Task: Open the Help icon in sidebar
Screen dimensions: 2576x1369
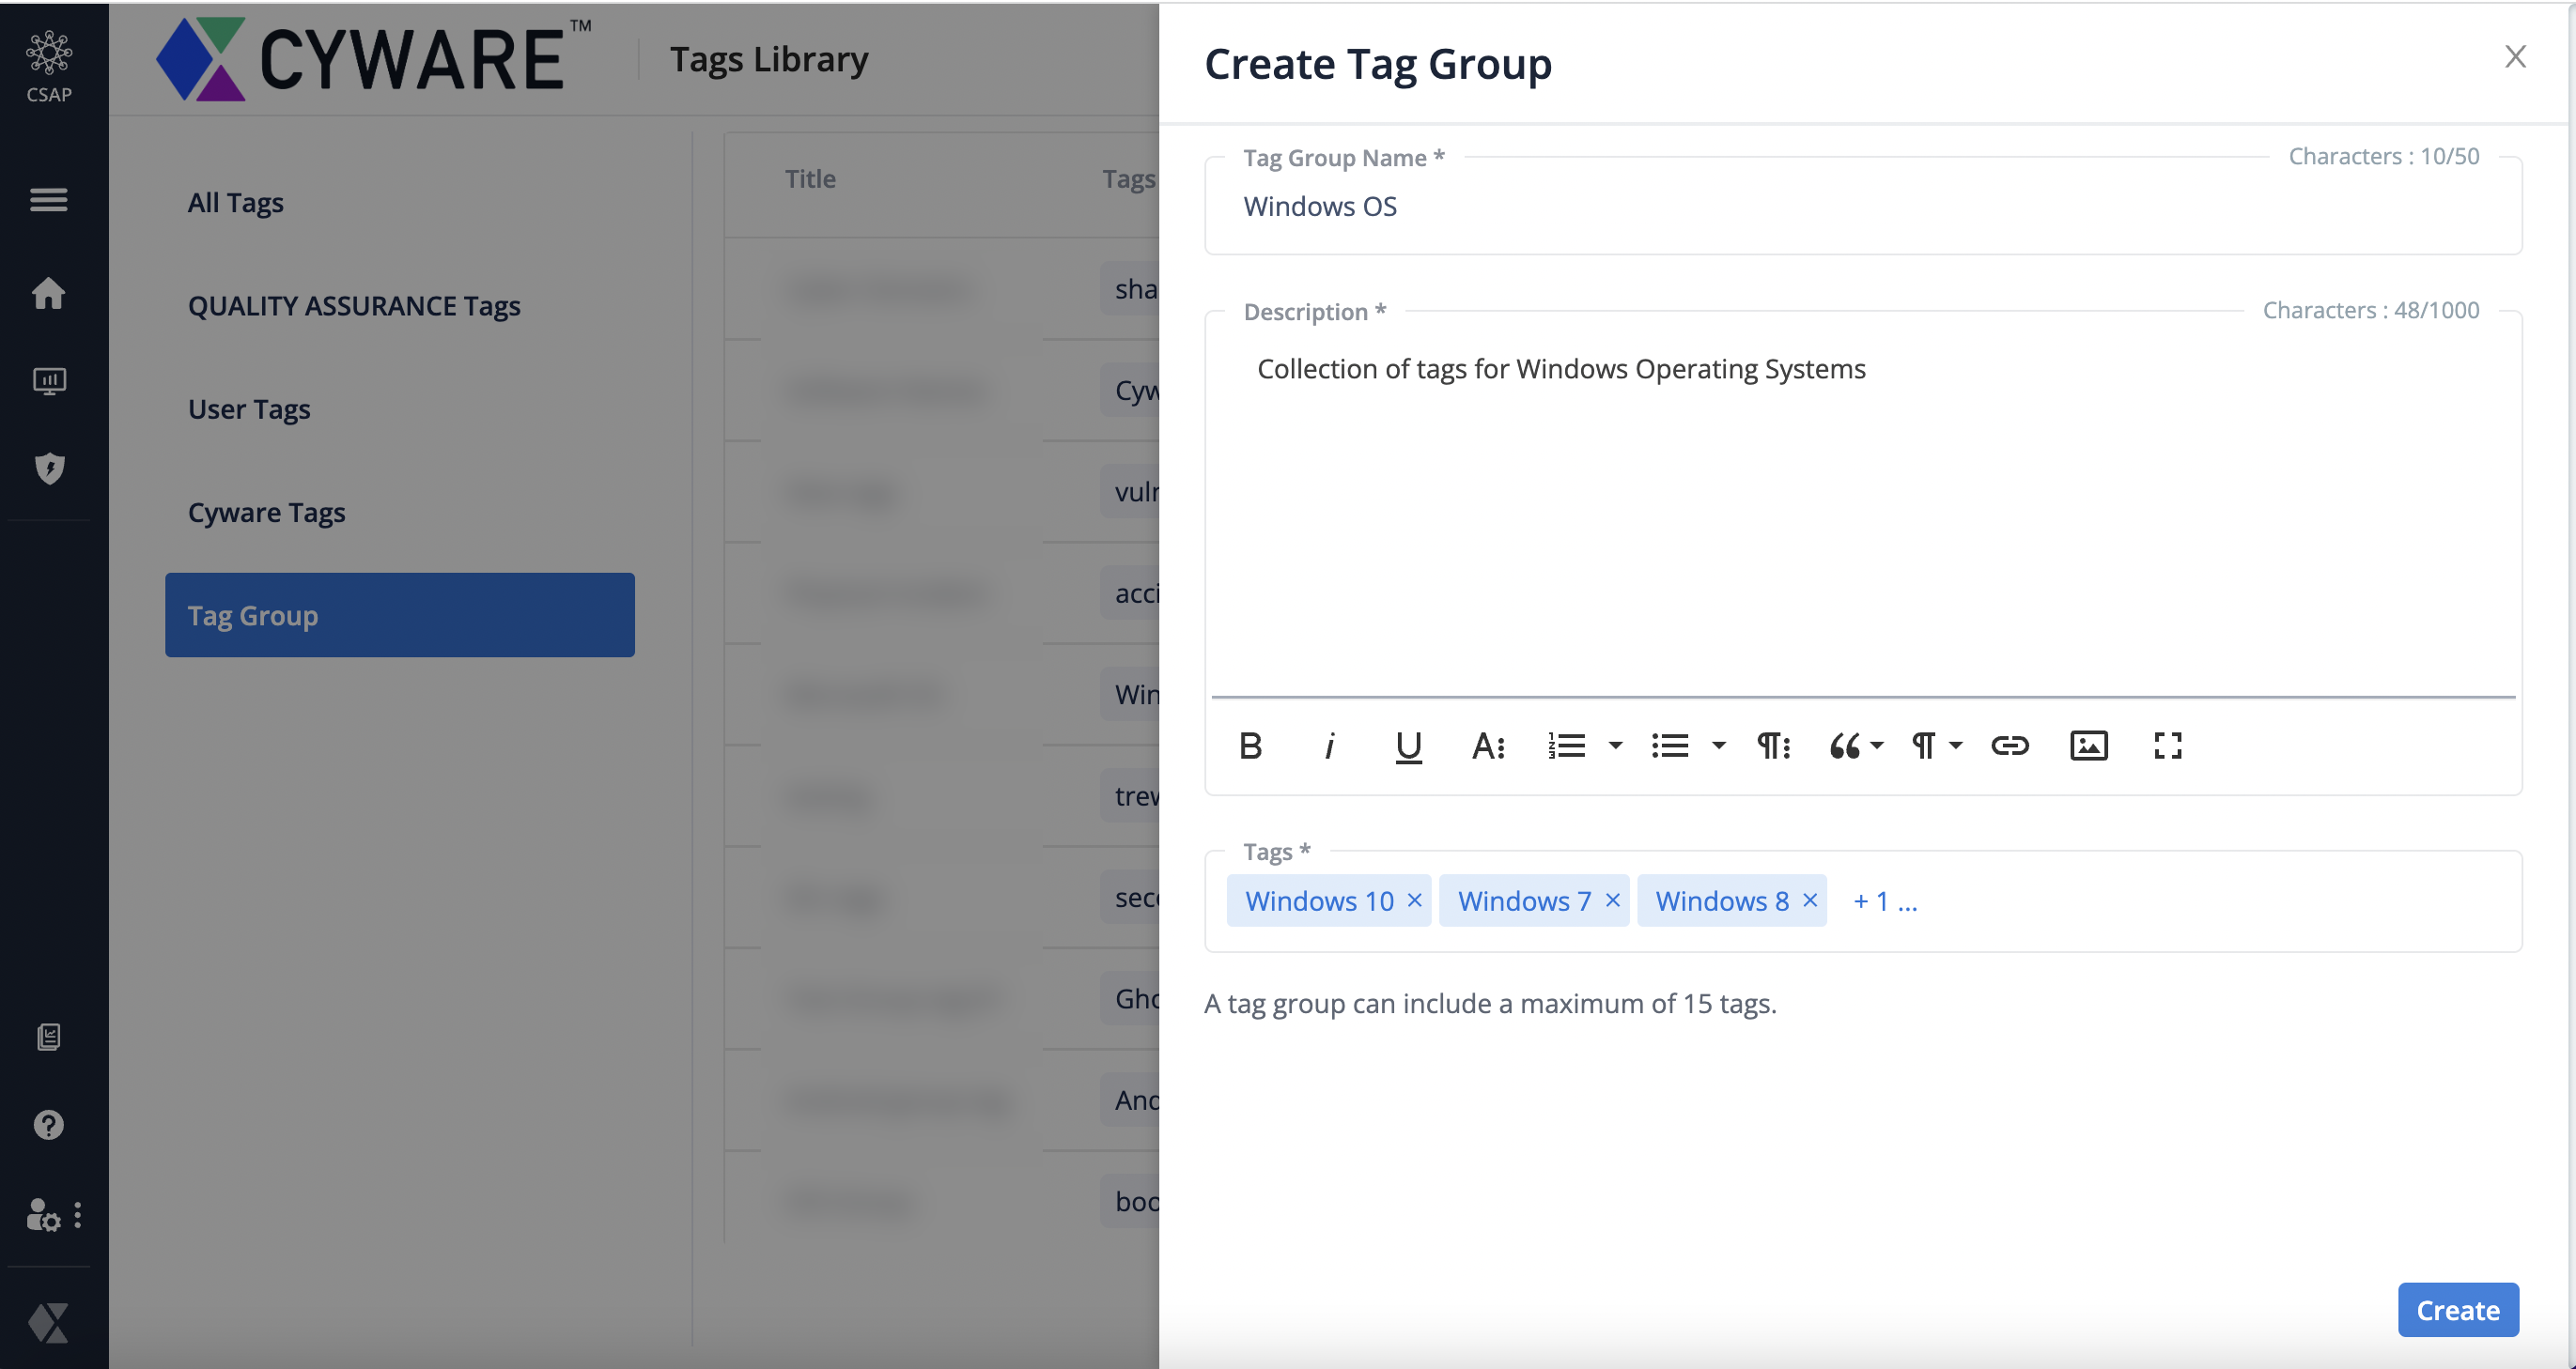Action: click(x=48, y=1125)
